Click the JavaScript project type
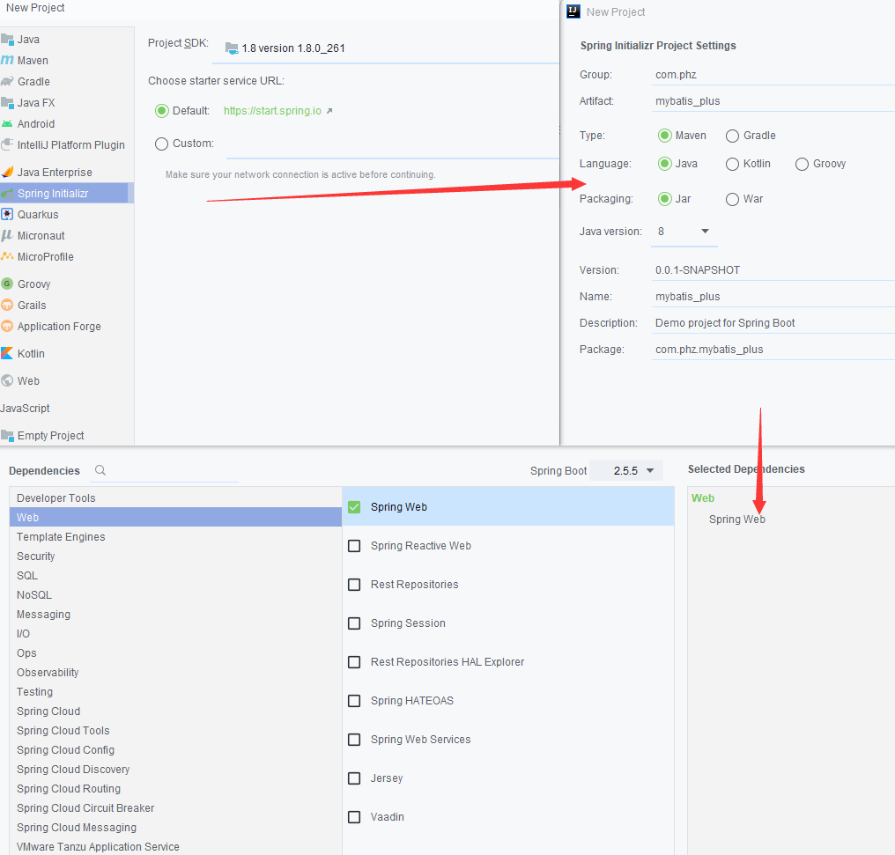 pos(26,409)
